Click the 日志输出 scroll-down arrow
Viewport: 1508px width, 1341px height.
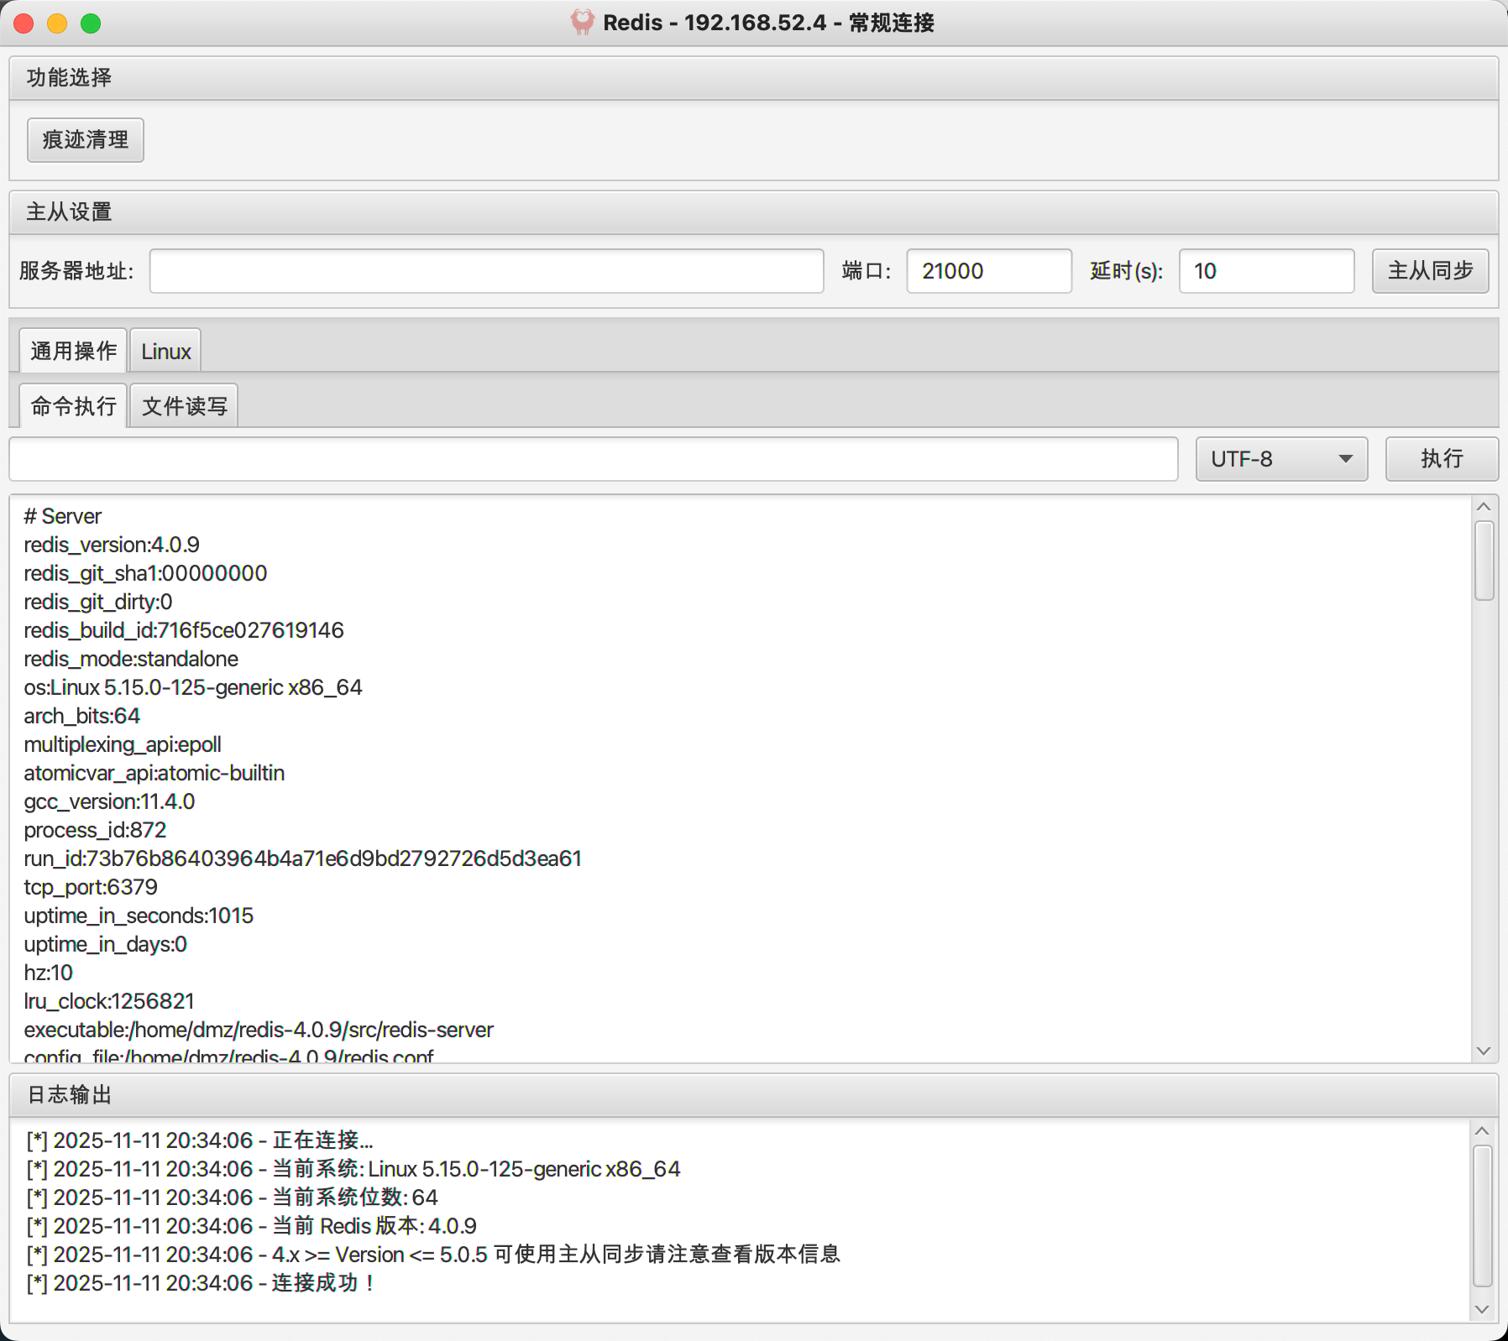pos(1482,1309)
